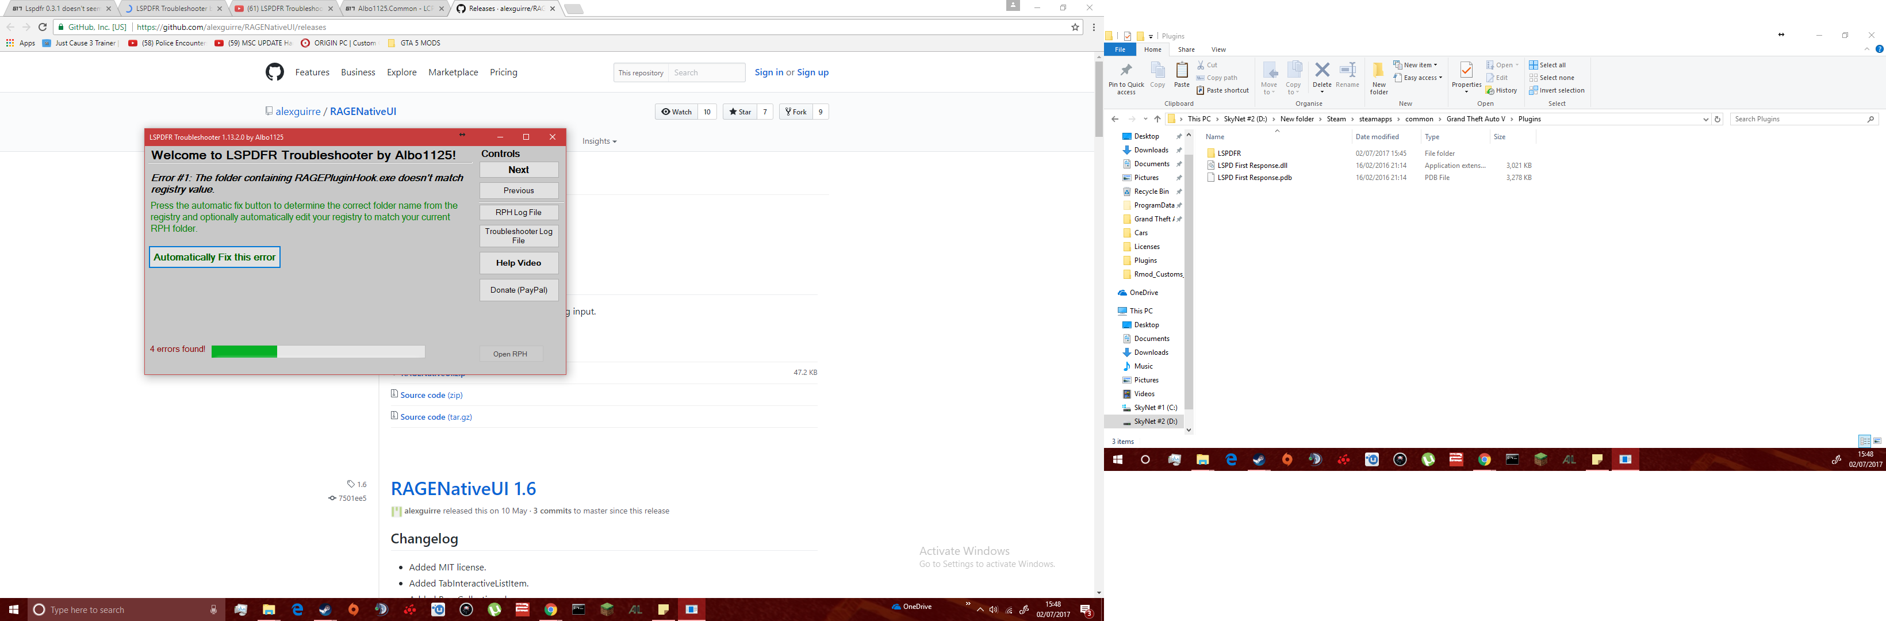Click the explorer help question mark
This screenshot has width=1886, height=621.
pos(1880,49)
